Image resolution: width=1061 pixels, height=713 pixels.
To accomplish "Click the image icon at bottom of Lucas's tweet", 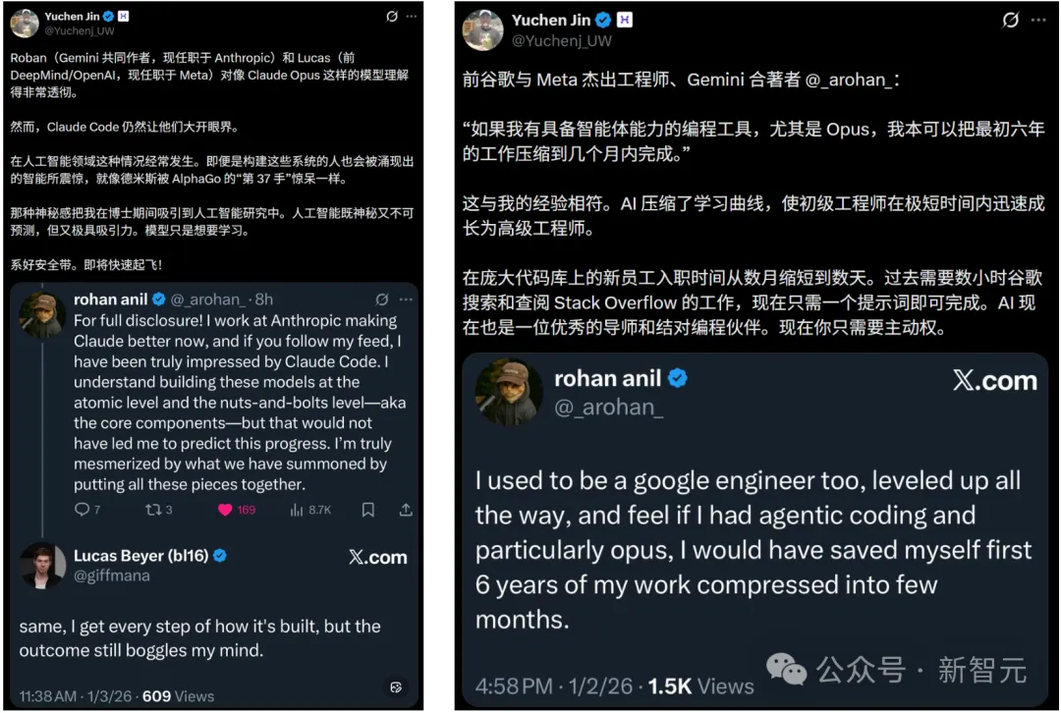I will 396,687.
